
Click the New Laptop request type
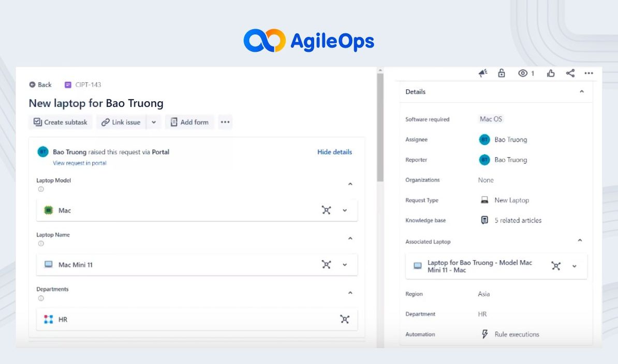tap(511, 200)
